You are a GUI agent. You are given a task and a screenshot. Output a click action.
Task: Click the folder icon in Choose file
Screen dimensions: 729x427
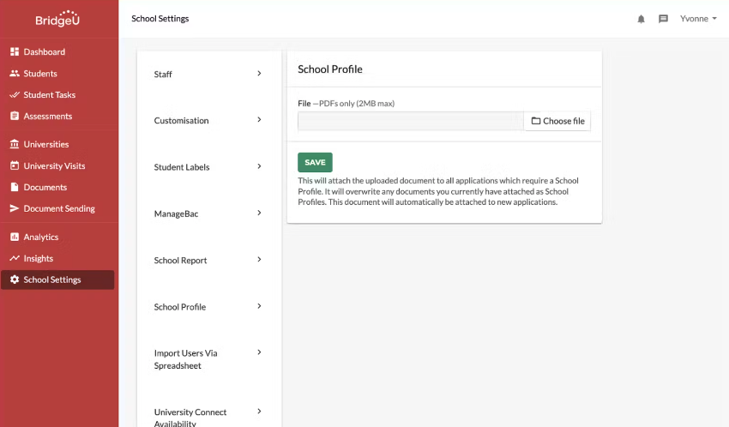click(535, 121)
